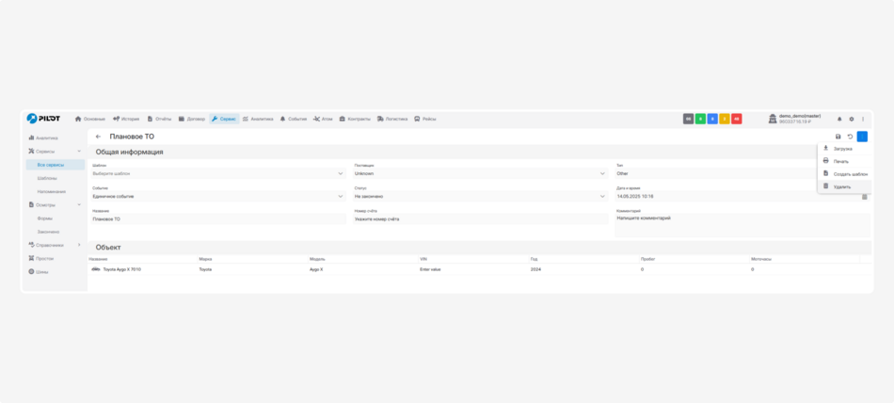Click the red status counter badge

(737, 119)
